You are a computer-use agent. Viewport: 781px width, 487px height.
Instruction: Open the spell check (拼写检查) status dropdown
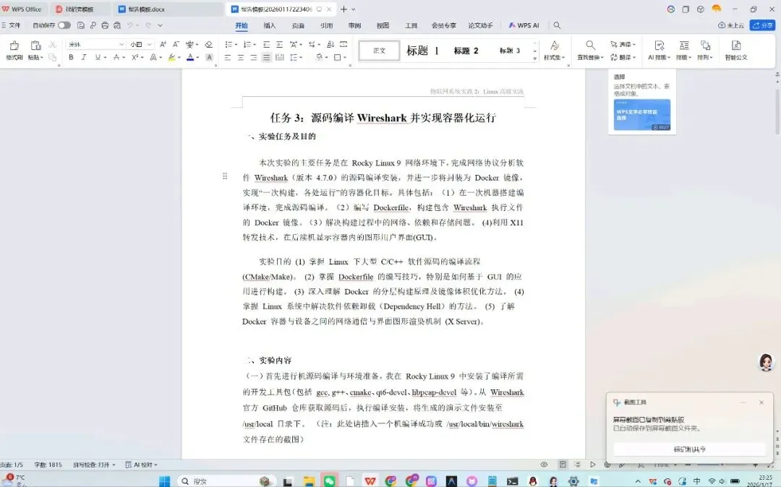pyautogui.click(x=94, y=465)
